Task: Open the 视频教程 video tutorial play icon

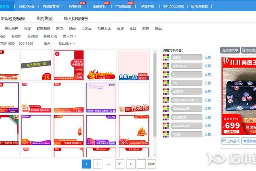Action: pyautogui.click(x=193, y=6)
